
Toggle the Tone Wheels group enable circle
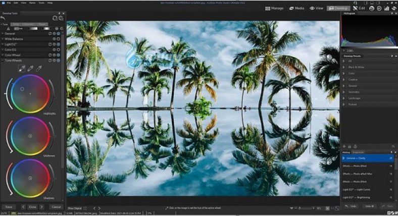point(59,61)
